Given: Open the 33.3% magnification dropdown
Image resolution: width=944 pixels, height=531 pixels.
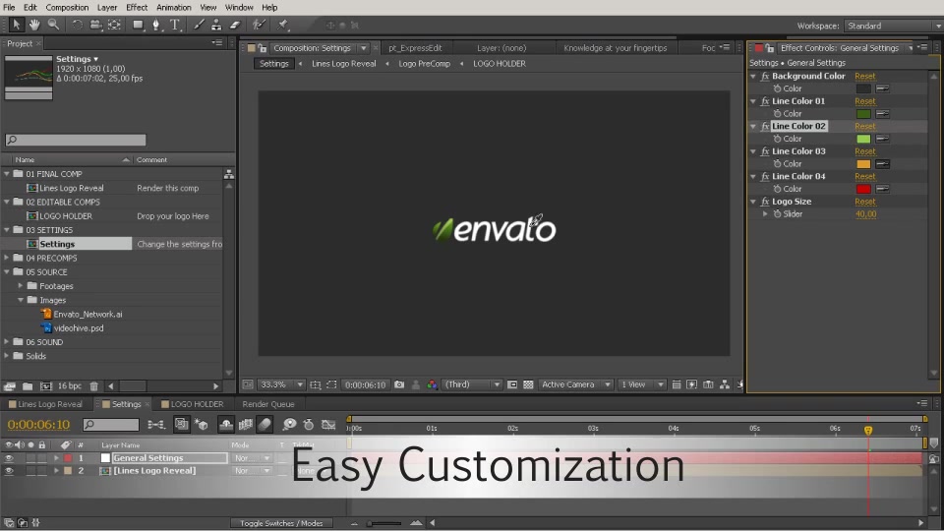Looking at the screenshot, I should tap(282, 384).
